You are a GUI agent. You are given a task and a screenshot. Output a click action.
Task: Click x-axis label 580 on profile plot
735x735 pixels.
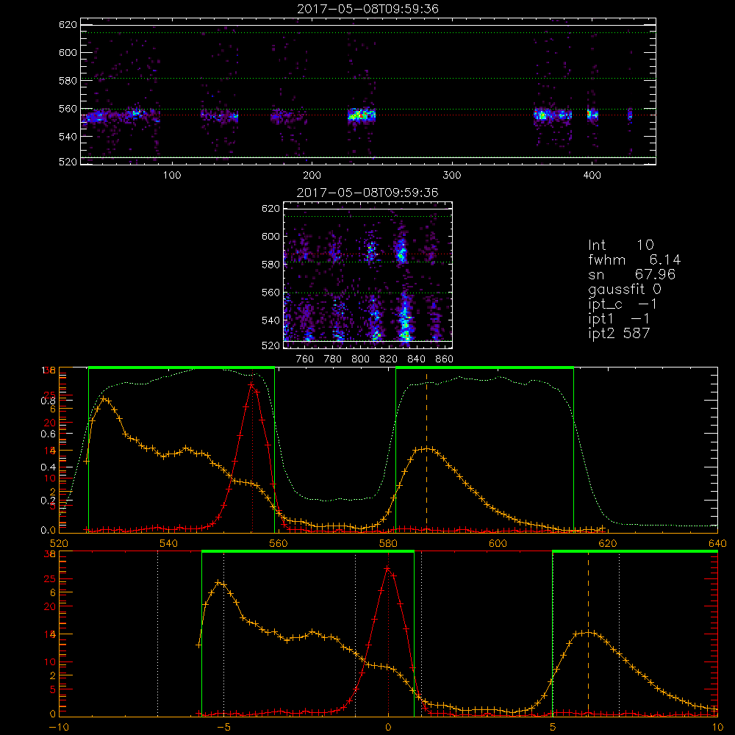pos(388,543)
